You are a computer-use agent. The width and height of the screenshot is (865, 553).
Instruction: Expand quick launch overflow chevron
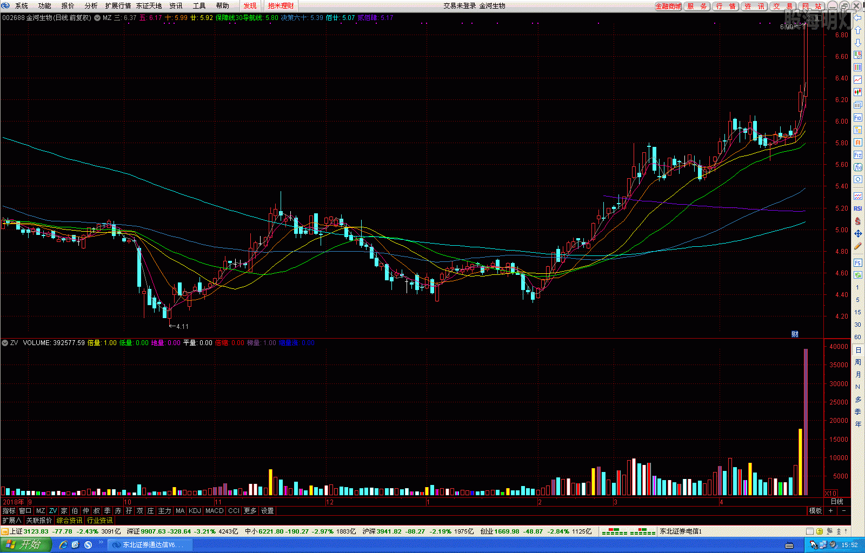point(101,542)
